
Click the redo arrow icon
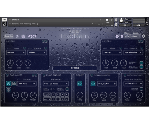click(x=34, y=36)
